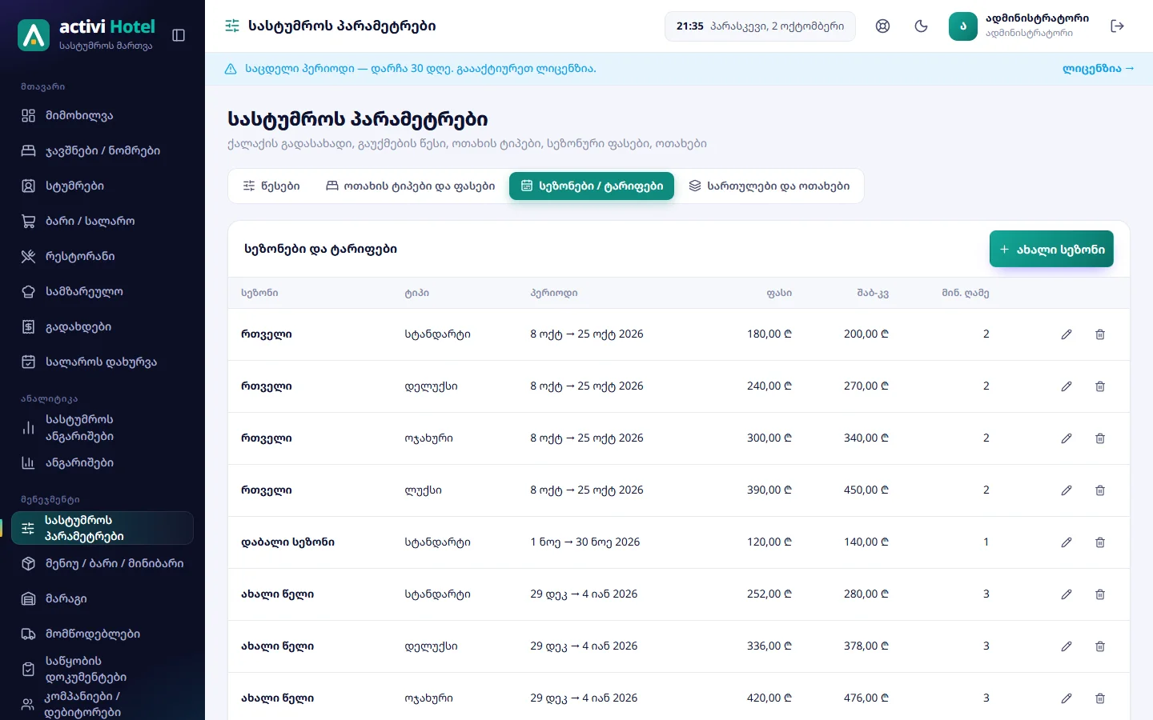
Task: Log out using the exit icon
Action: click(x=1118, y=26)
